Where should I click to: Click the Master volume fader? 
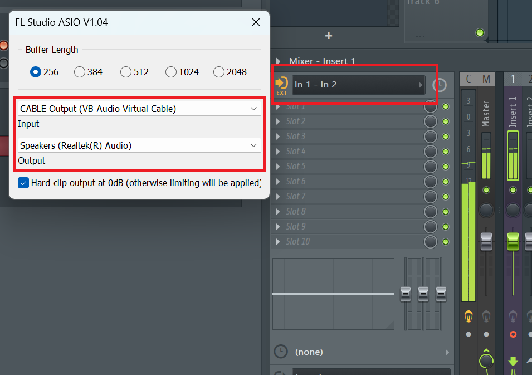pos(486,241)
